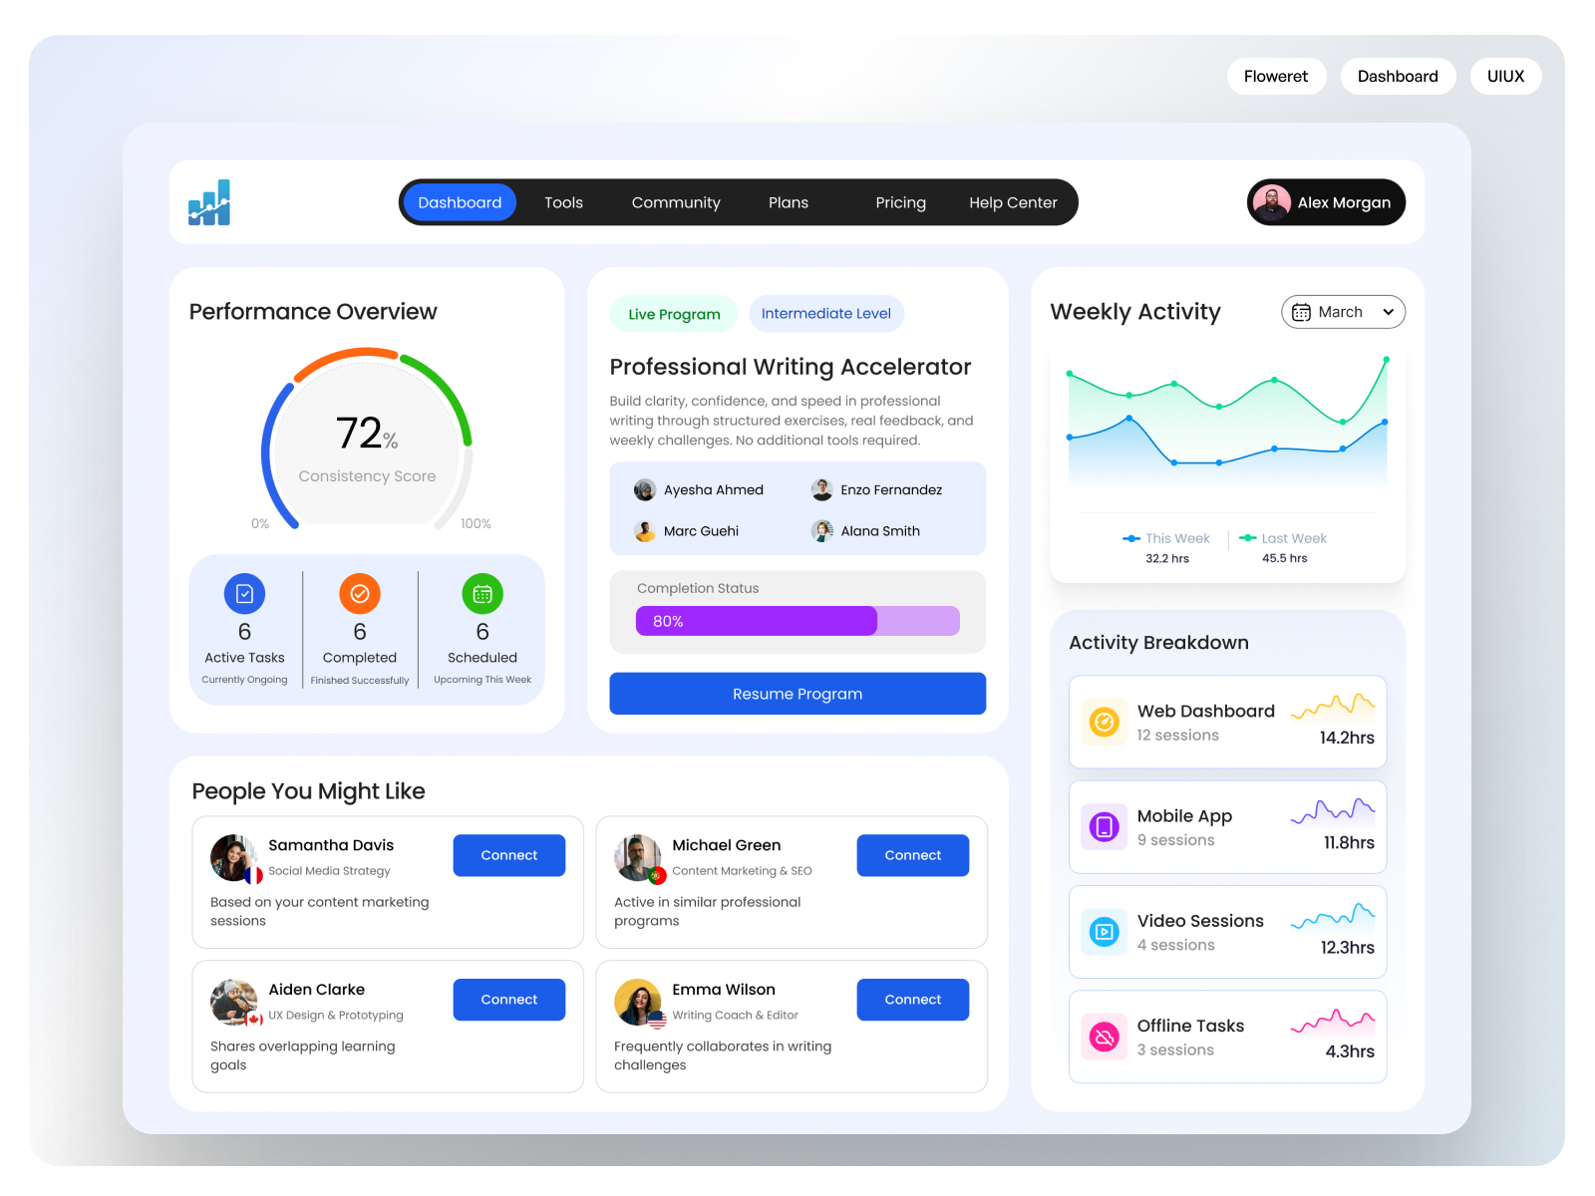The height and width of the screenshot is (1196, 1595).
Task: Open the Web Dashboard gauge icon
Action: pos(1104,723)
